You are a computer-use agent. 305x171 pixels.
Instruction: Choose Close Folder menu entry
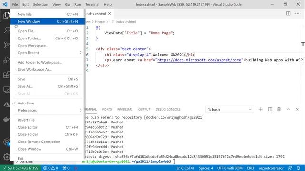point(48,134)
